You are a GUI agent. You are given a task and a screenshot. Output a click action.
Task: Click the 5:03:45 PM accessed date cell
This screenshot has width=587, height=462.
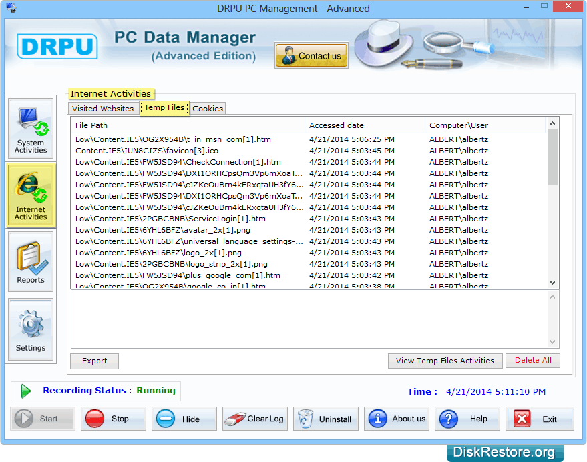tap(352, 151)
